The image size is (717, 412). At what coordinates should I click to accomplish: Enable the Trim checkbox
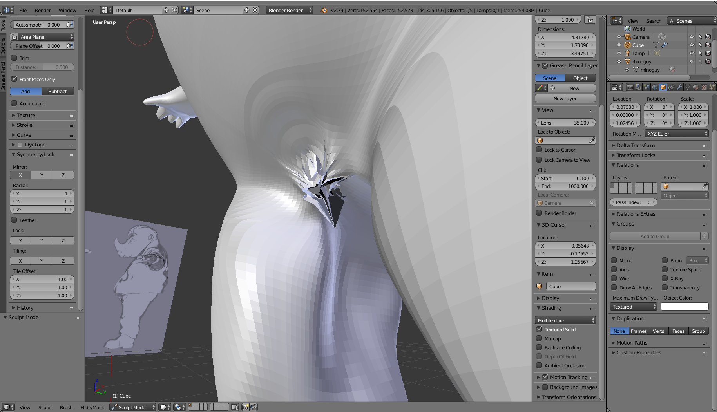pos(14,58)
